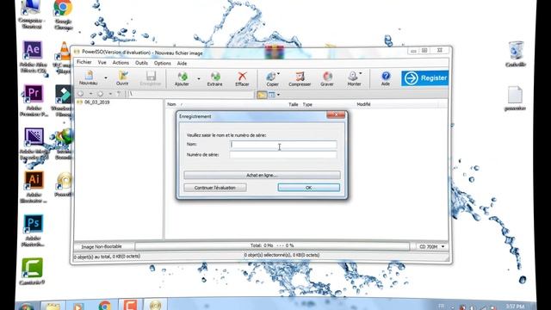Click the blue Register button

(x=424, y=78)
